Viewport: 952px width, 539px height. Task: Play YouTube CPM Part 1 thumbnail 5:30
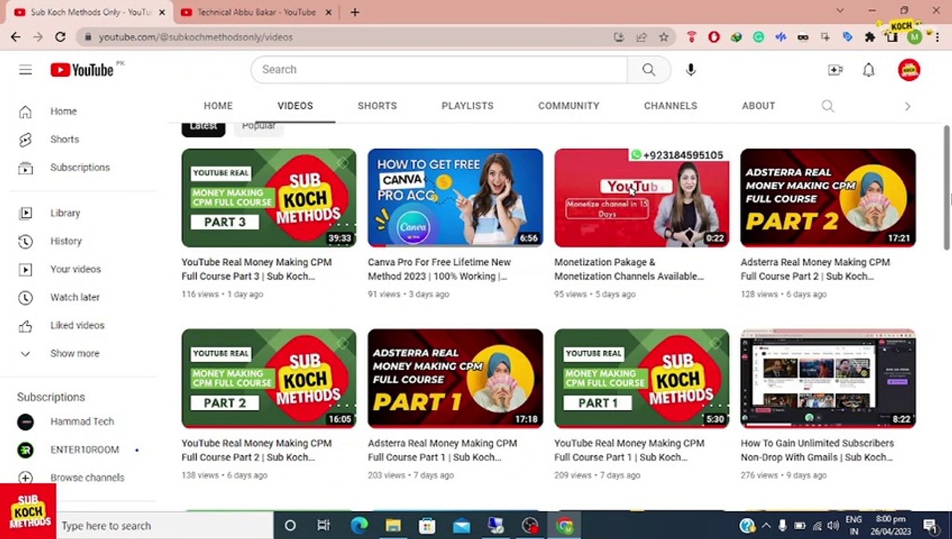pyautogui.click(x=641, y=378)
